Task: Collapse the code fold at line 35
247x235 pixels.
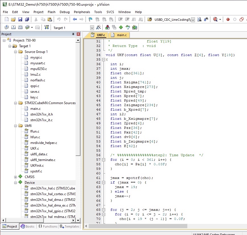Action: 103,60
